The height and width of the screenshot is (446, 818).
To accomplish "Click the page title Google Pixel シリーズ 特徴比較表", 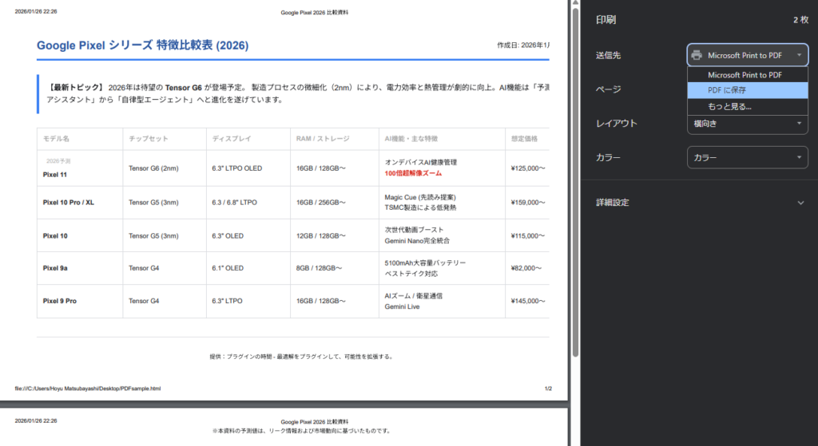I will (142, 45).
